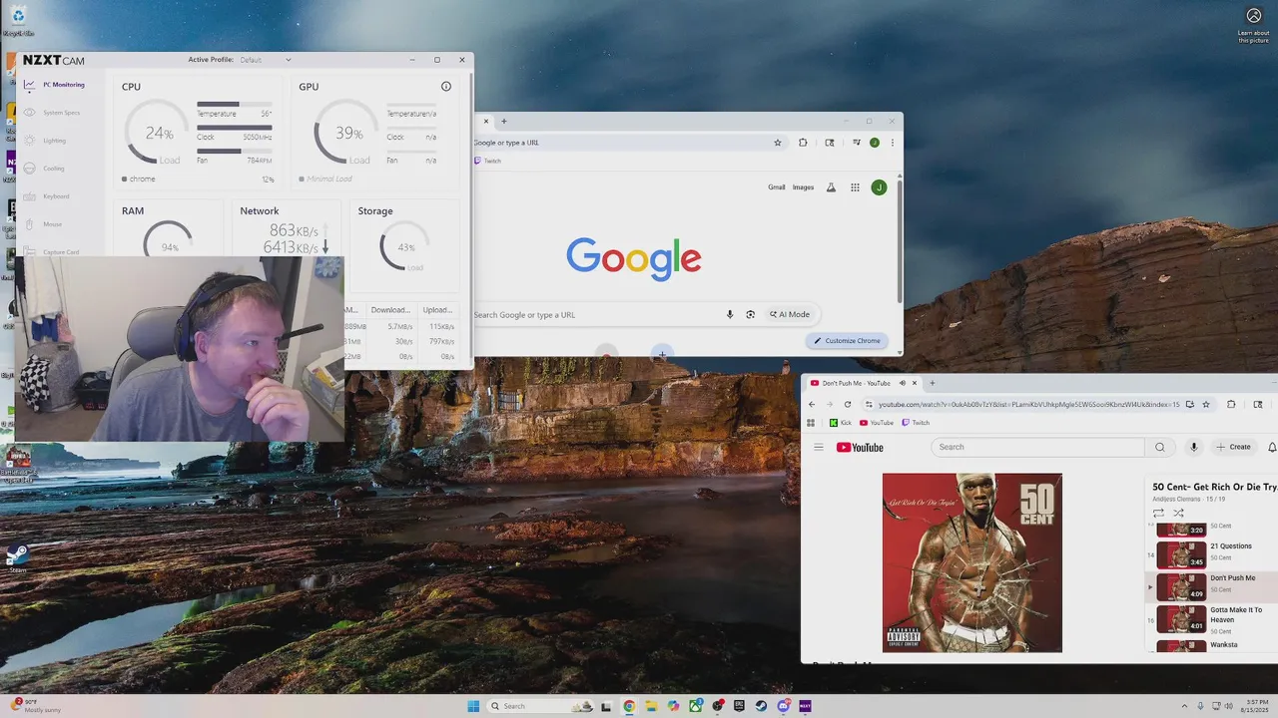Click Customize Chrome button
Image resolution: width=1278 pixels, height=718 pixels.
coord(847,341)
